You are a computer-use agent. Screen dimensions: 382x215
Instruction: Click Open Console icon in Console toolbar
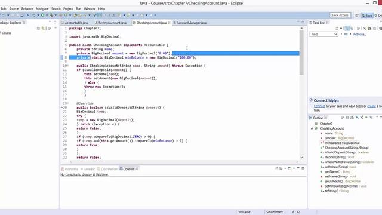(289, 168)
